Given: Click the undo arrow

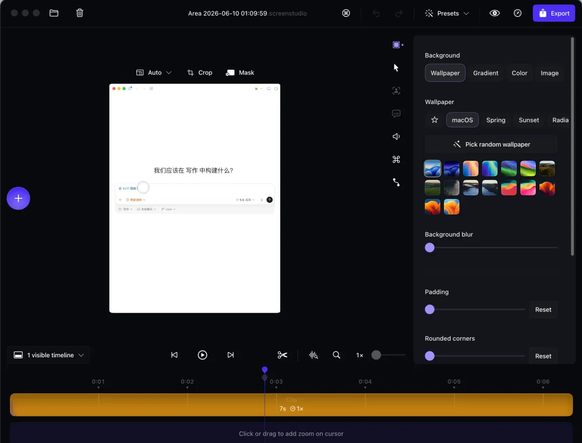Looking at the screenshot, I should [x=376, y=13].
